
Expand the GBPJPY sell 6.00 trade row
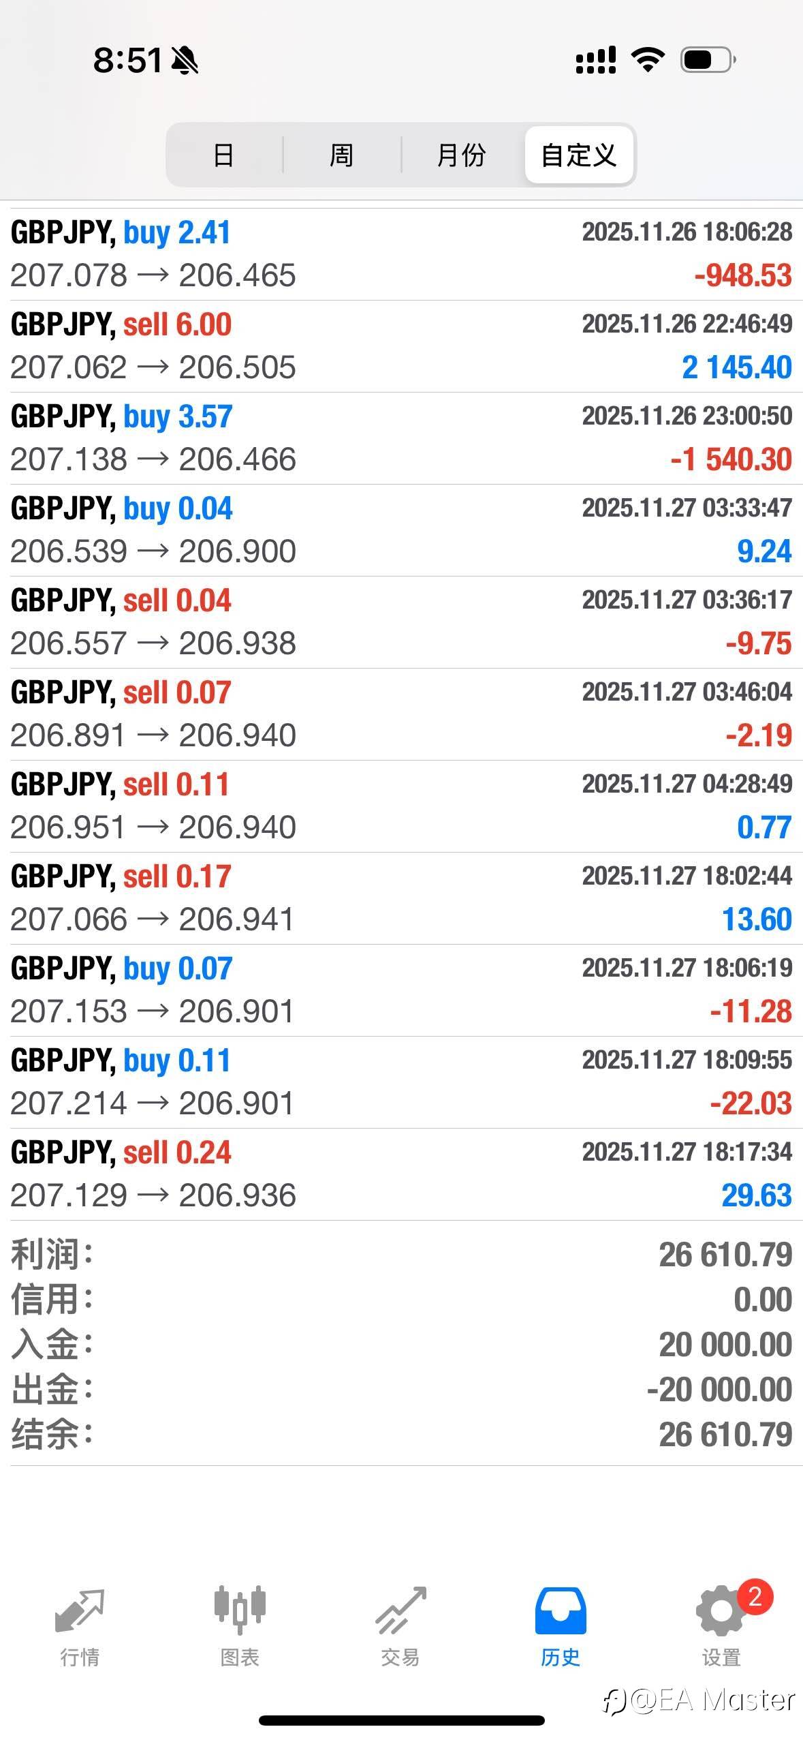tap(401, 346)
